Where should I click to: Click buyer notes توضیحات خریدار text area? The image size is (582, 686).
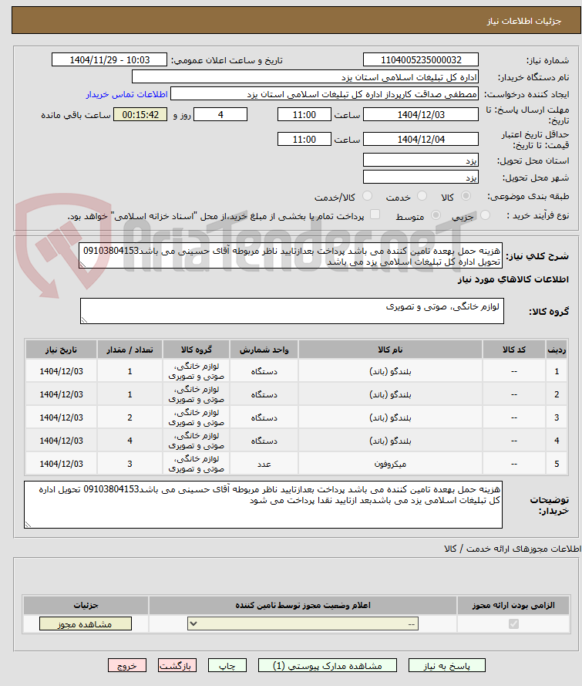263,505
